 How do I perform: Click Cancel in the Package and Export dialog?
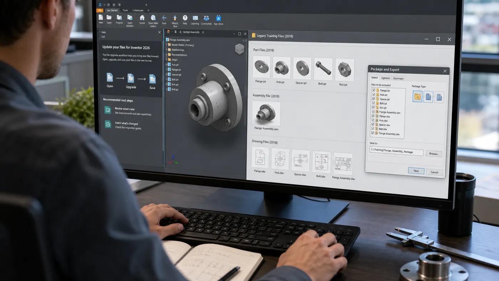tap(434, 172)
